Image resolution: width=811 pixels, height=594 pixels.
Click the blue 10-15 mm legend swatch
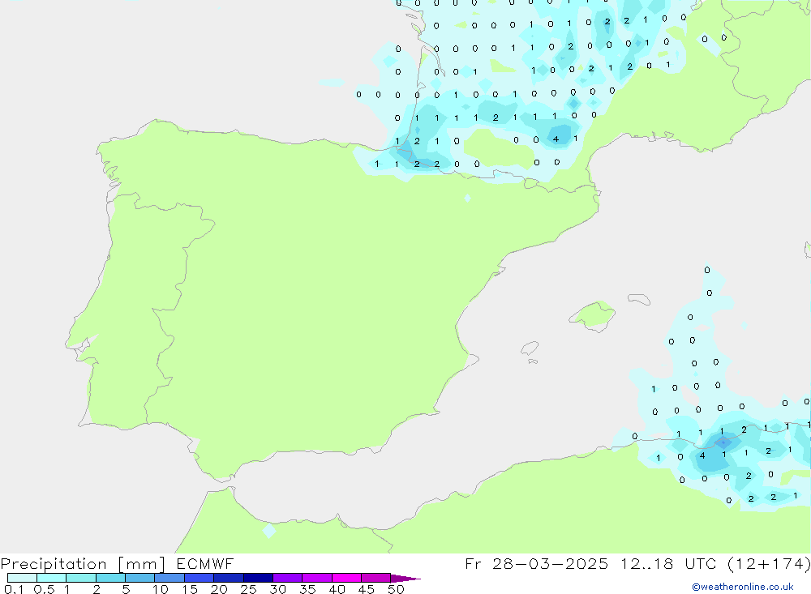(169, 579)
